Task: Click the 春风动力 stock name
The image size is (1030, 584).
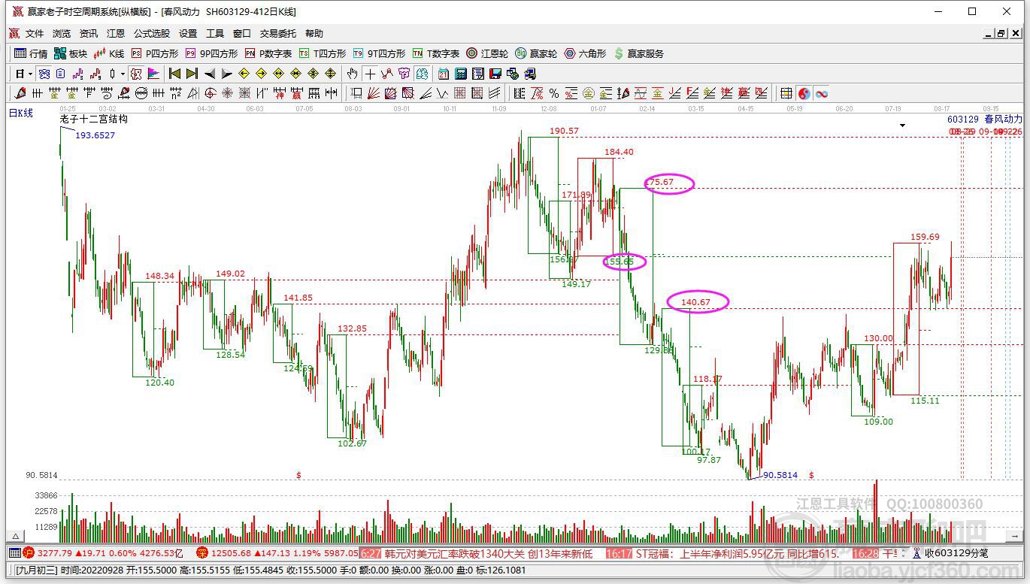Action: 1004,119
